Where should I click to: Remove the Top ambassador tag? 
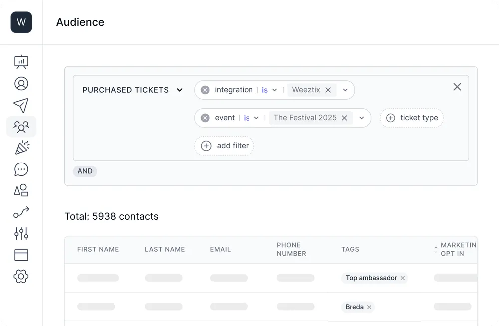403,278
